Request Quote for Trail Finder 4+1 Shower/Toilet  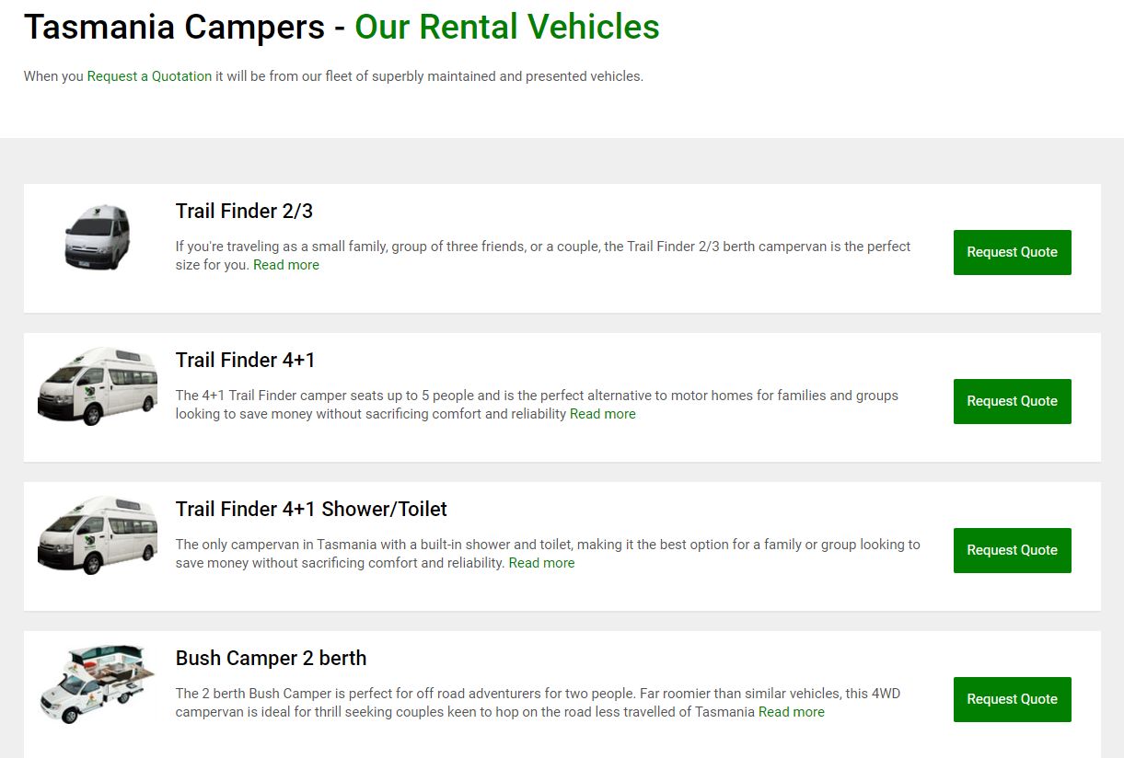pos(1012,549)
